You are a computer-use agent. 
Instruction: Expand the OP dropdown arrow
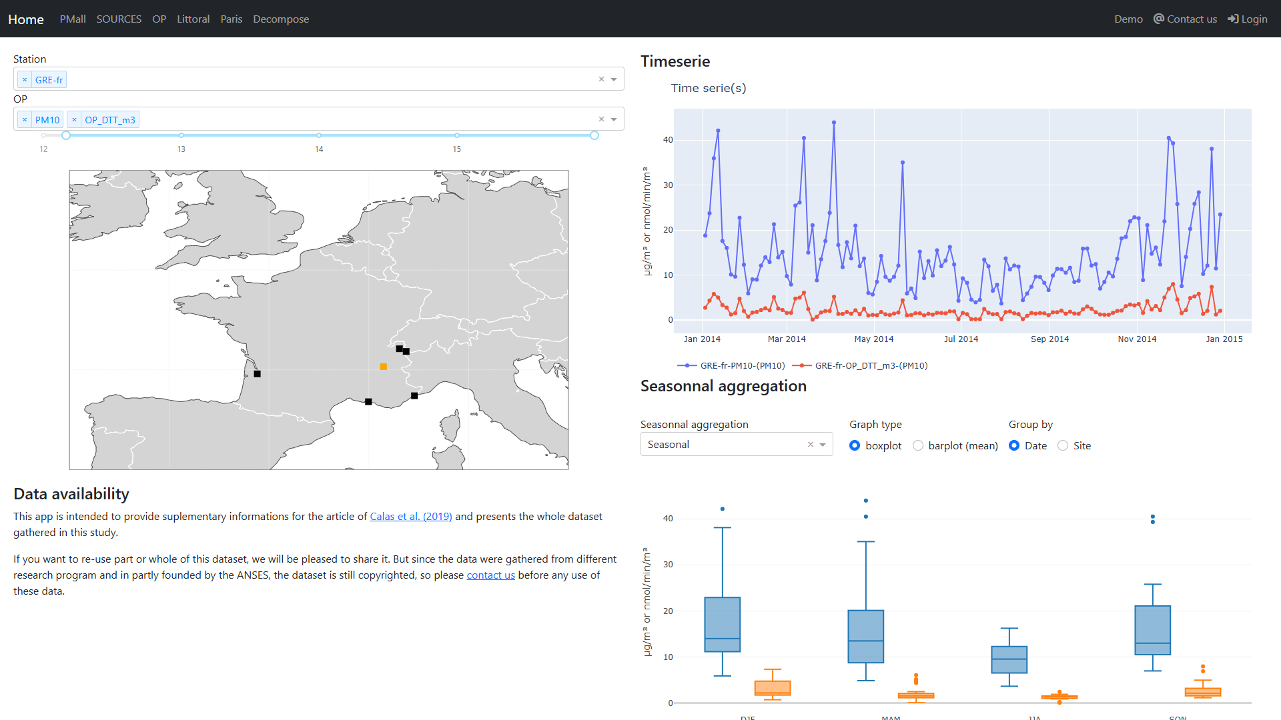tap(614, 119)
